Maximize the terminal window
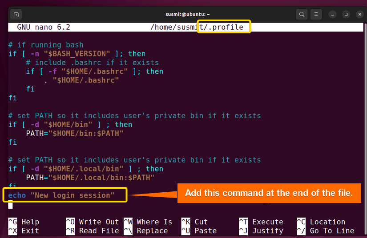This screenshot has width=367, height=238. (x=346, y=15)
